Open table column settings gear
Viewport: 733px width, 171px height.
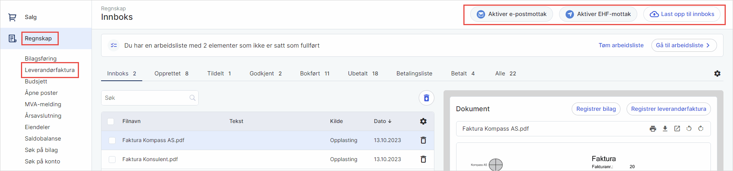423,121
